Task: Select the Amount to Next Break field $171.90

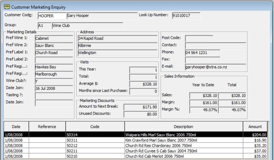Action: click(x=140, y=107)
